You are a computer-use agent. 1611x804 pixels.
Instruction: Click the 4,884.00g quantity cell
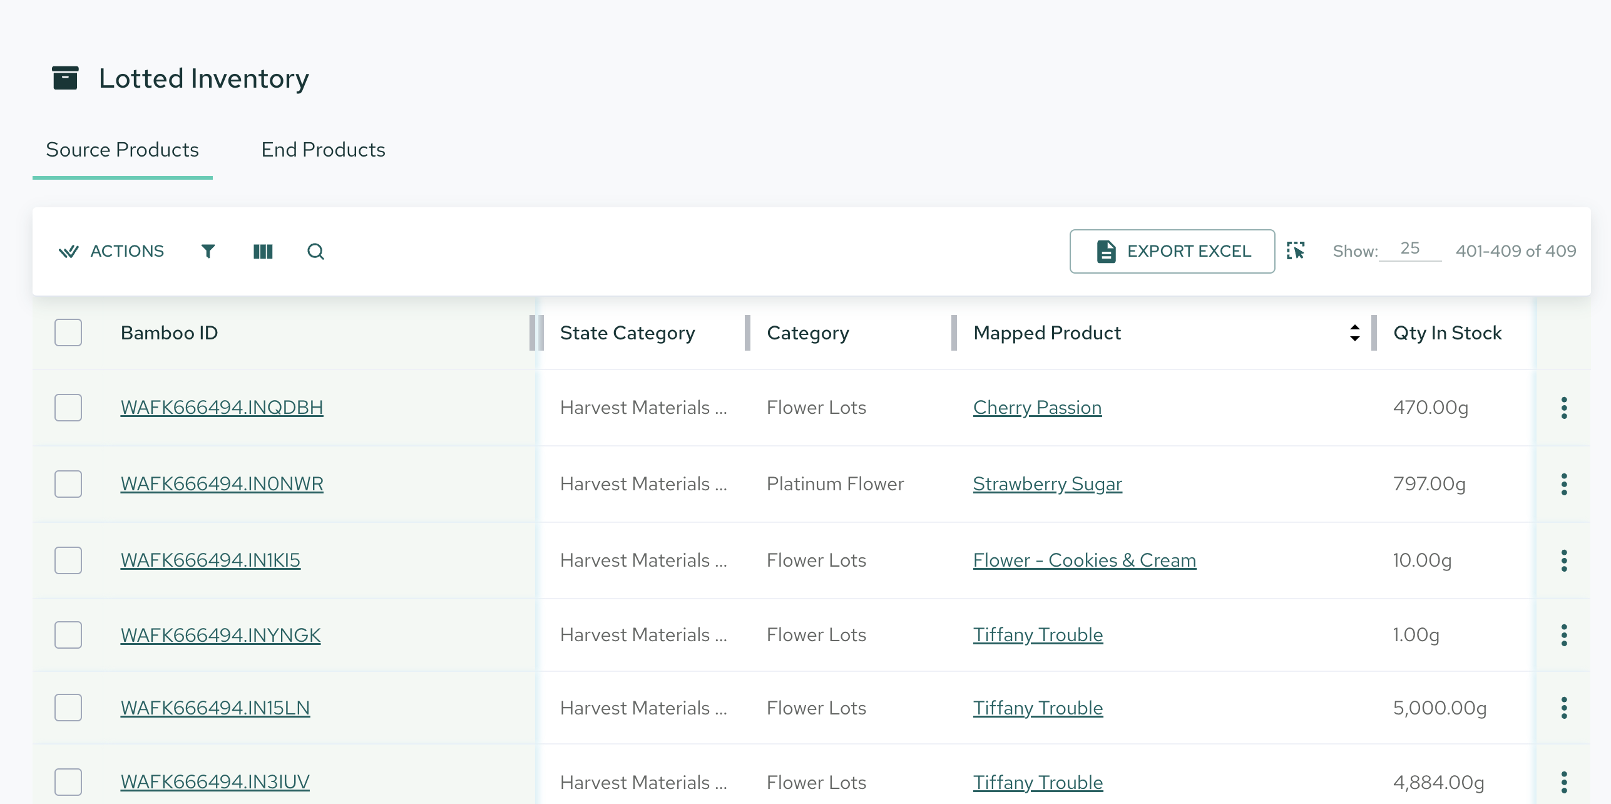click(1438, 783)
